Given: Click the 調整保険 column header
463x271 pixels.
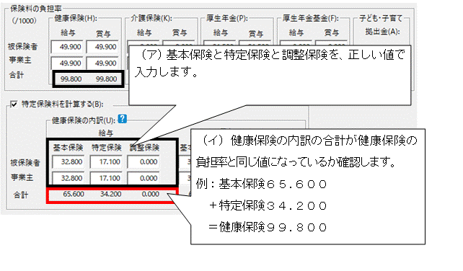Looking at the screenshot, I should point(144,148).
